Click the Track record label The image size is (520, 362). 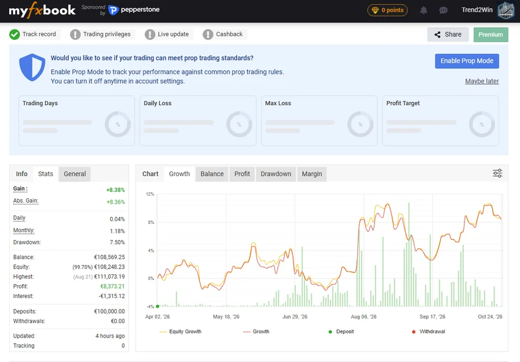39,34
